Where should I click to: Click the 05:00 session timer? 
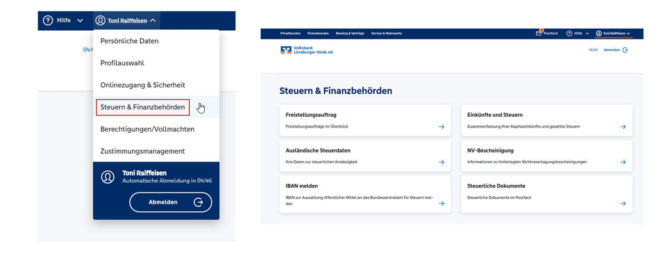[593, 50]
